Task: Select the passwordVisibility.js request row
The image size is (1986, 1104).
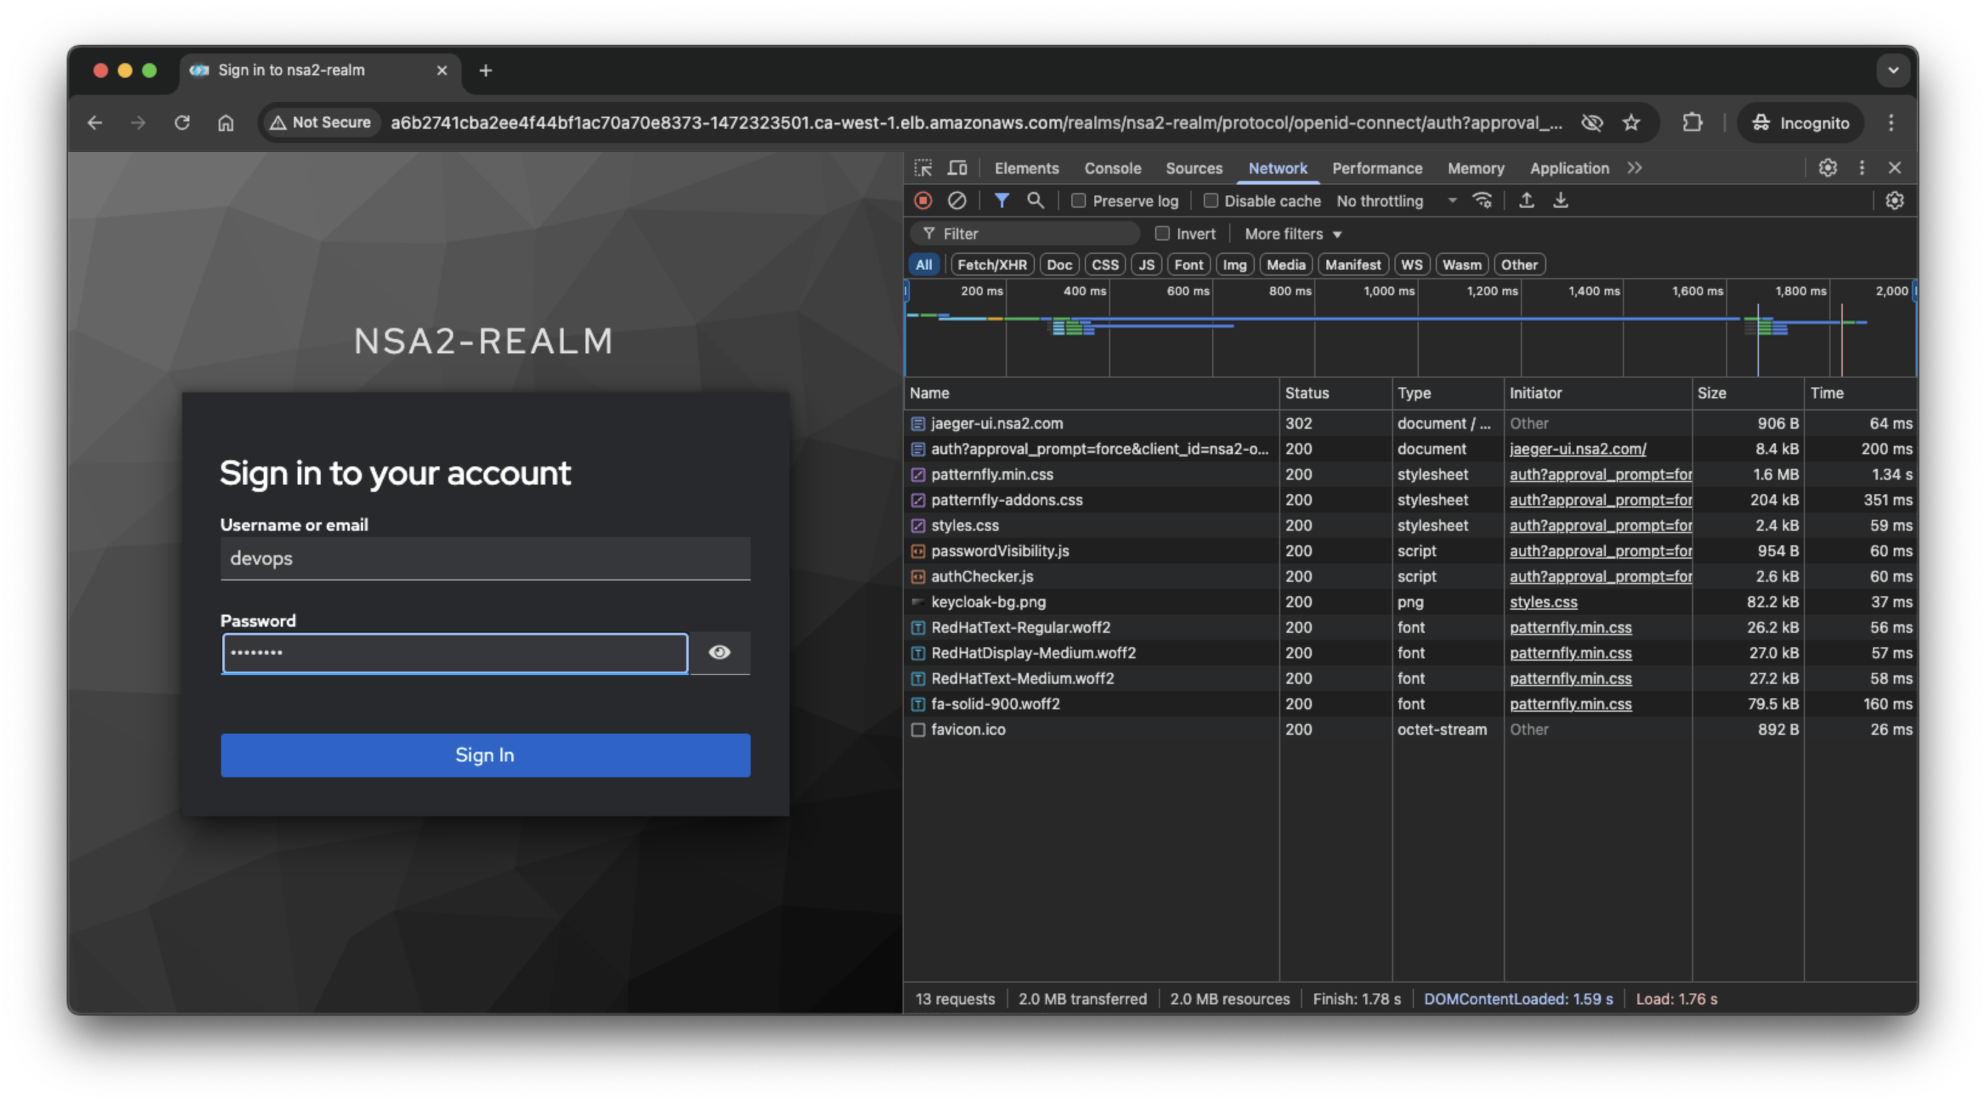Action: 1411,550
